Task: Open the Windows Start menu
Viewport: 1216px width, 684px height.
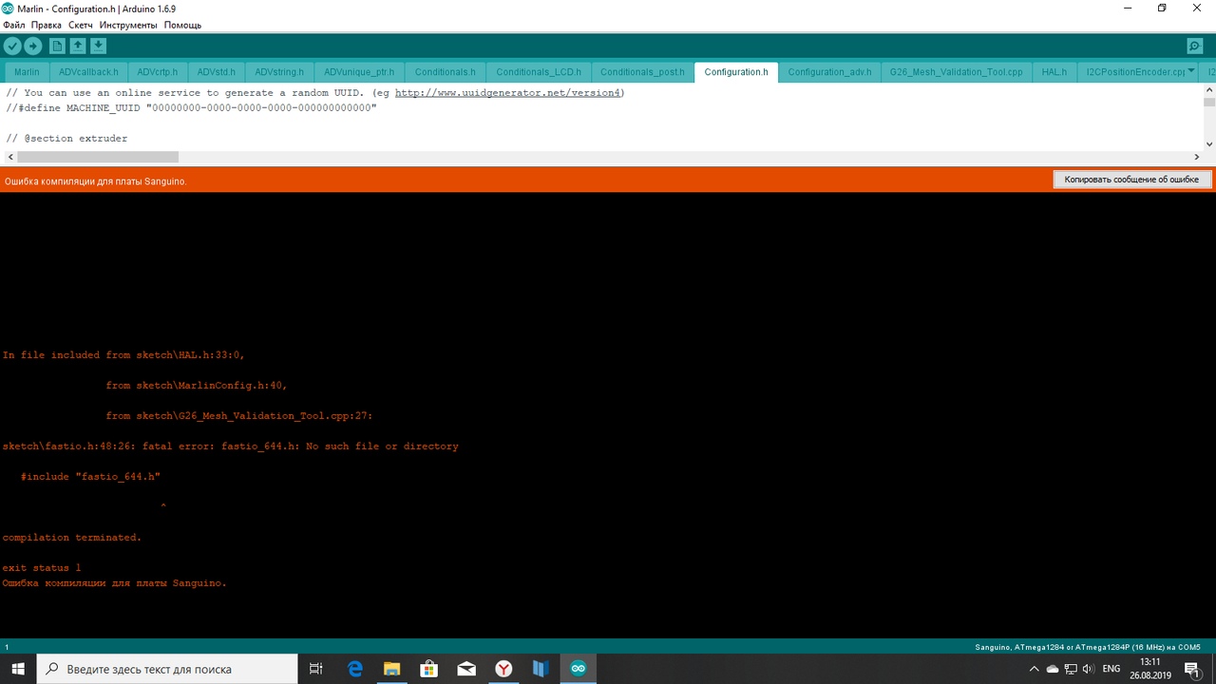Action: tap(18, 669)
